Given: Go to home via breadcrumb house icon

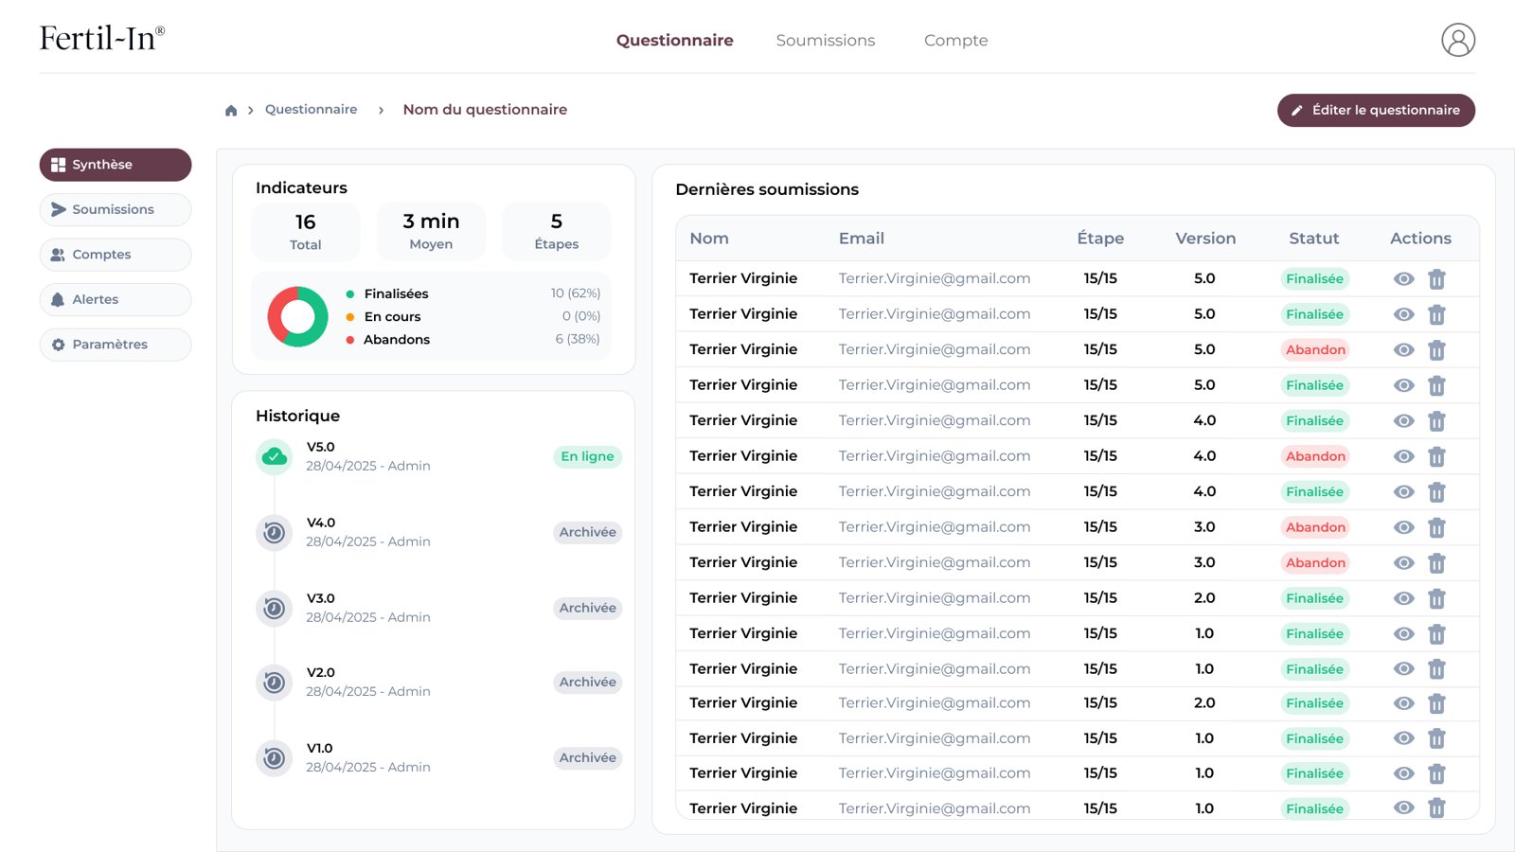Looking at the screenshot, I should 231,111.
